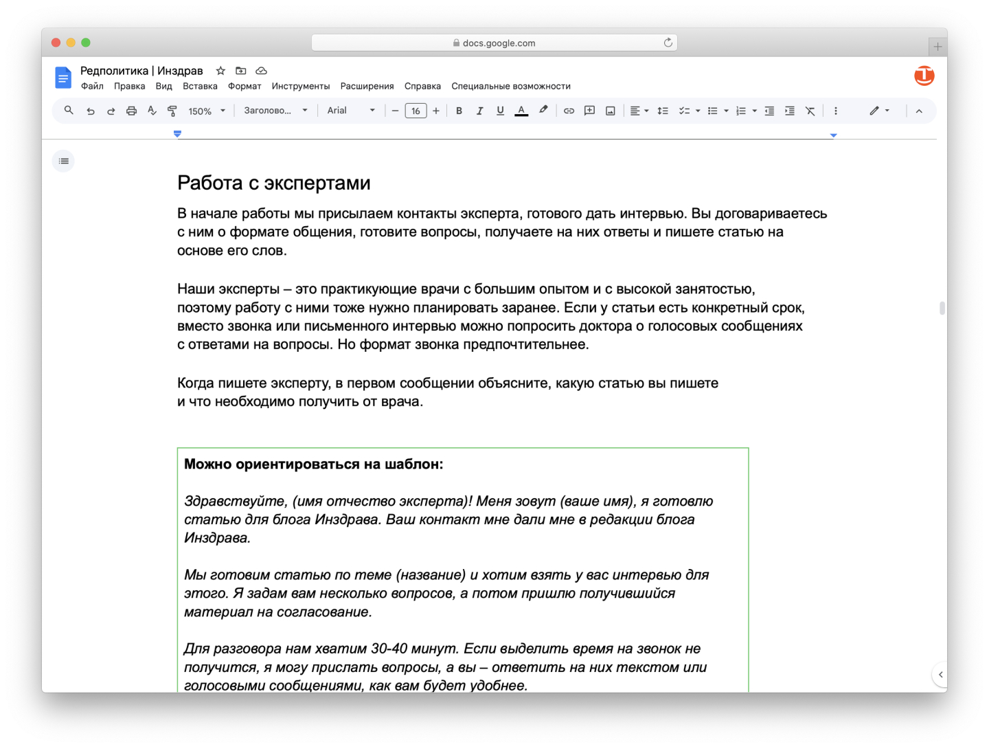
Task: Click the print icon in toolbar
Action: (x=131, y=111)
